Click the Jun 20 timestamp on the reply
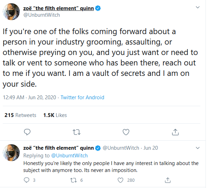The width and height of the screenshot is (209, 188). coord(151,148)
